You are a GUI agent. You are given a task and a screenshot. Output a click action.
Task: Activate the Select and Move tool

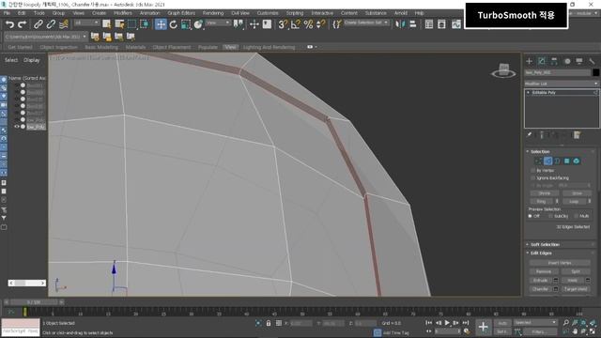tap(161, 24)
